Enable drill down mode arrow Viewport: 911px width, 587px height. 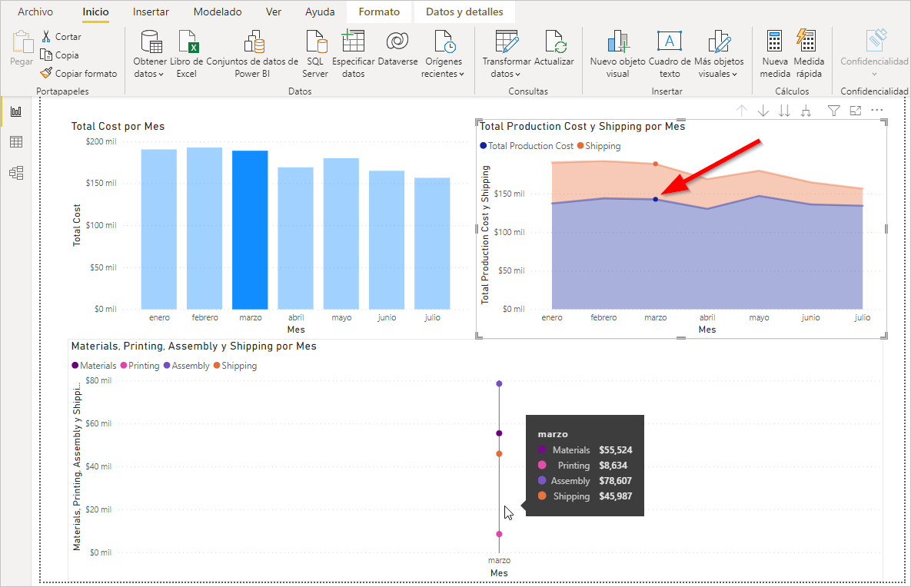[763, 111]
